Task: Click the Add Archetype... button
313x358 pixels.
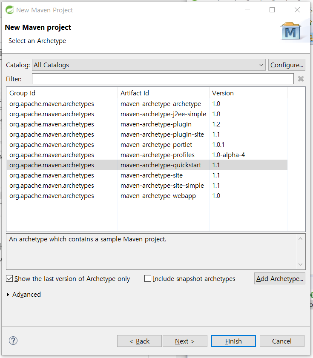Action: 280,278
